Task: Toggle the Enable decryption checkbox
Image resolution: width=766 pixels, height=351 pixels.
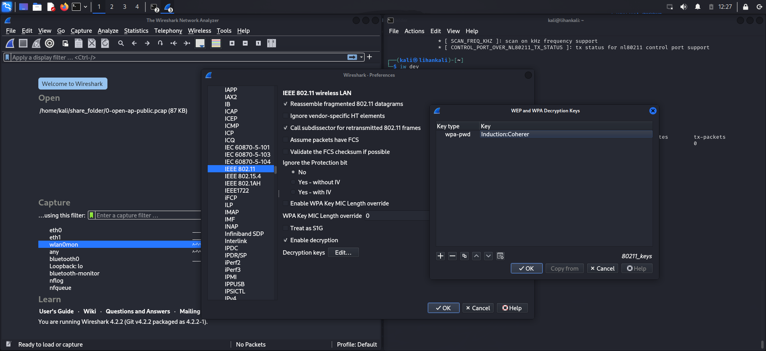Action: (286, 240)
